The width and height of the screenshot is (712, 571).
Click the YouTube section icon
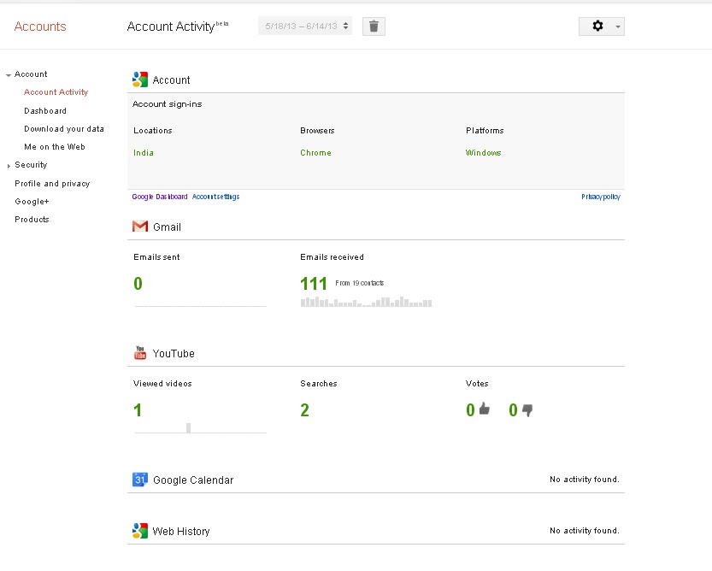point(139,352)
